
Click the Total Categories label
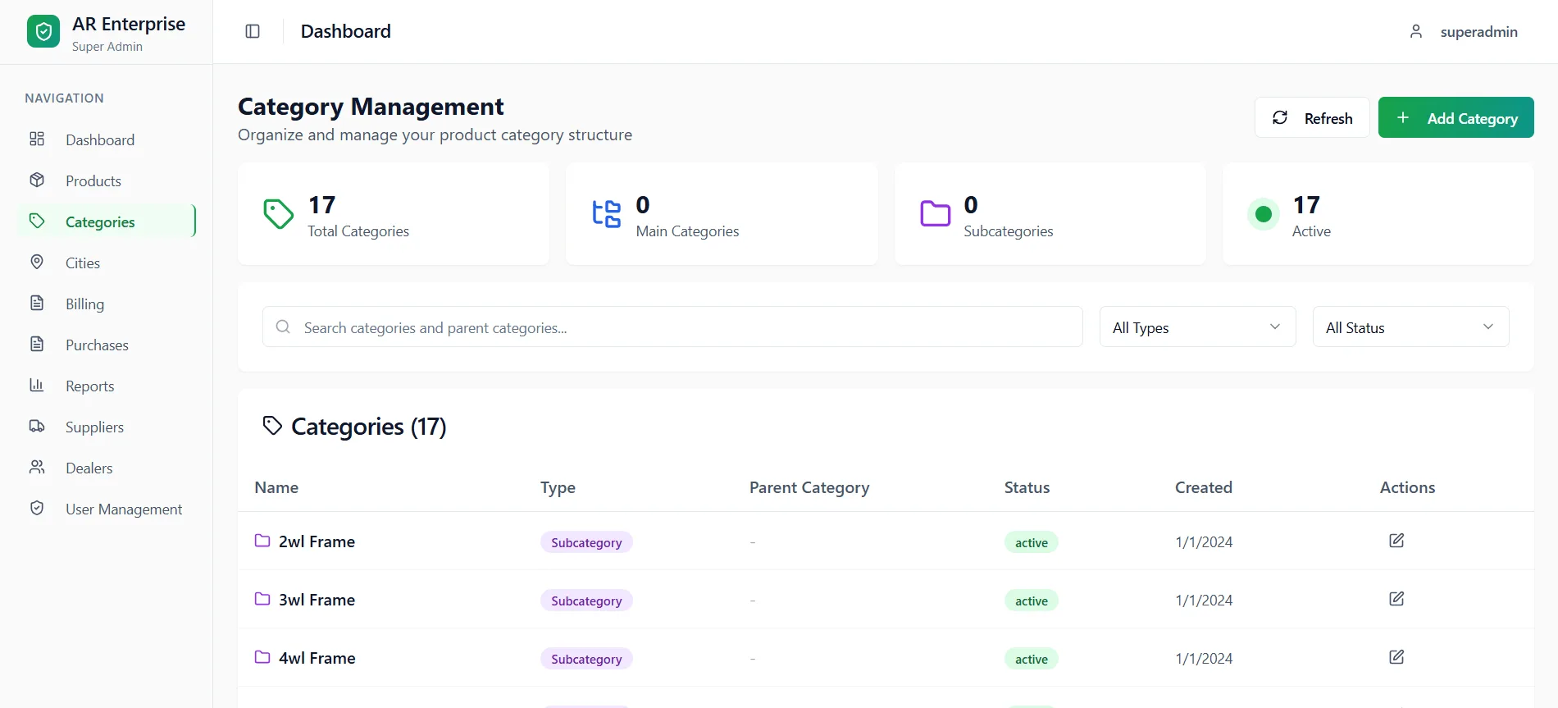pyautogui.click(x=358, y=231)
